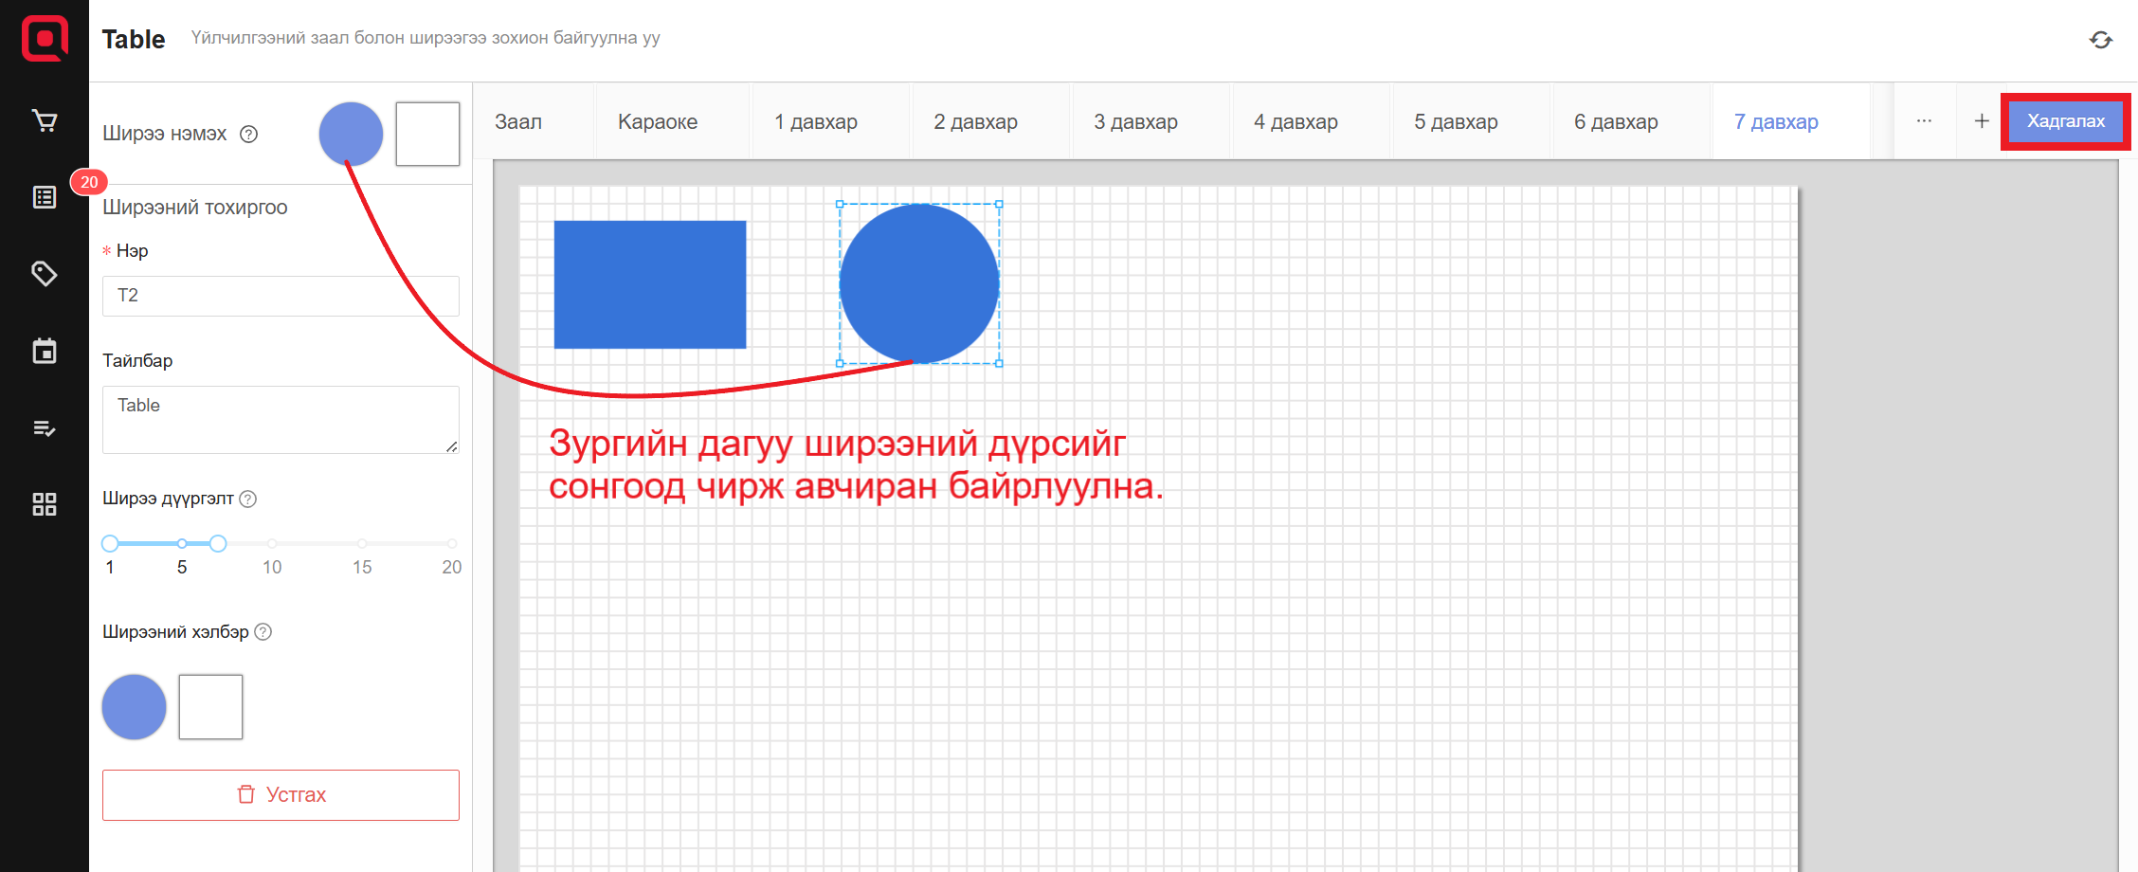2138x872 pixels.
Task: Switch to the Караоке tab
Action: click(x=657, y=122)
